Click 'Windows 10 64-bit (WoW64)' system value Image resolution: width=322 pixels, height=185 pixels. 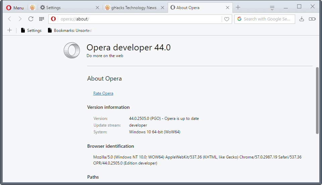click(x=155, y=132)
